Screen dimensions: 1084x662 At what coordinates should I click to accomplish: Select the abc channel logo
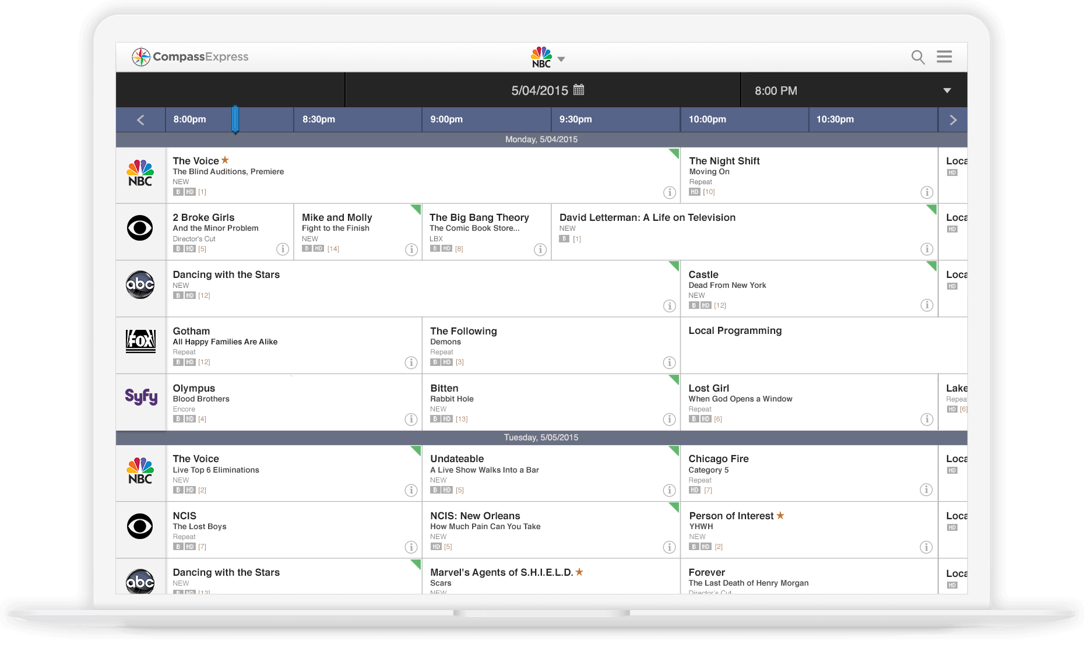(140, 285)
